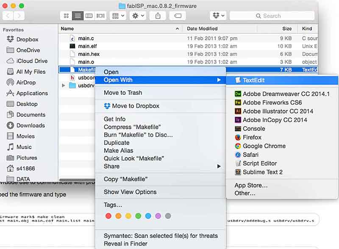Viewport: 339px width, 249px height.
Task: Go back with the back arrow
Action: point(8,16)
